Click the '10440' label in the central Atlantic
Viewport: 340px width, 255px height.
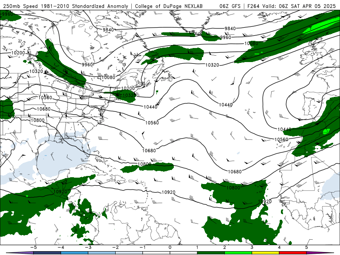click(x=226, y=105)
